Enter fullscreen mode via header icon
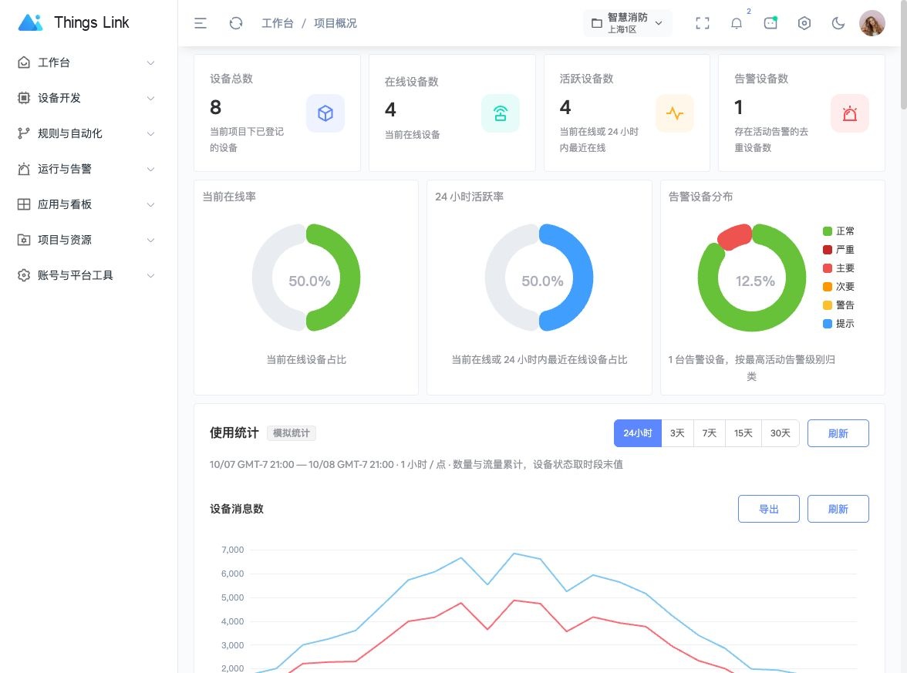Screen dimensions: 907x673 pyautogui.click(x=702, y=23)
